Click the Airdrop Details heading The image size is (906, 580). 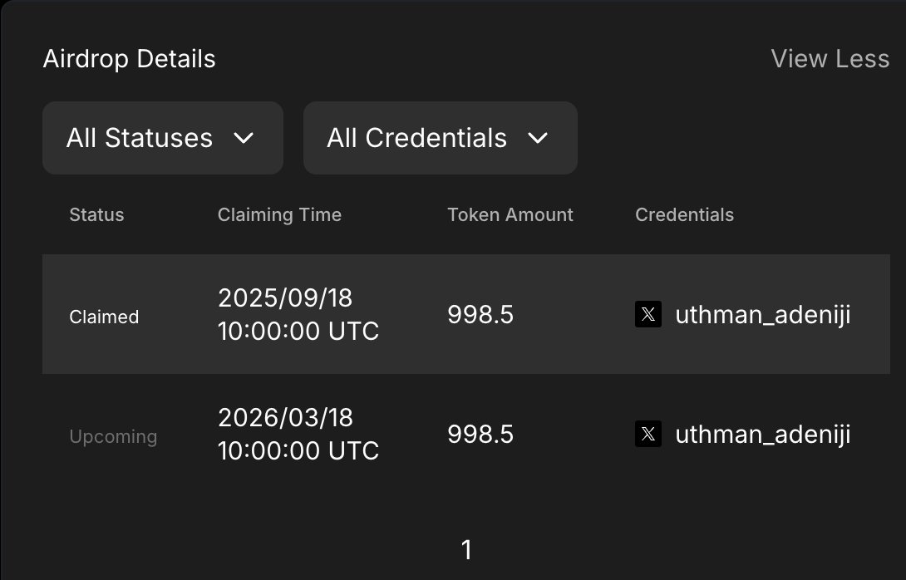[x=129, y=59]
